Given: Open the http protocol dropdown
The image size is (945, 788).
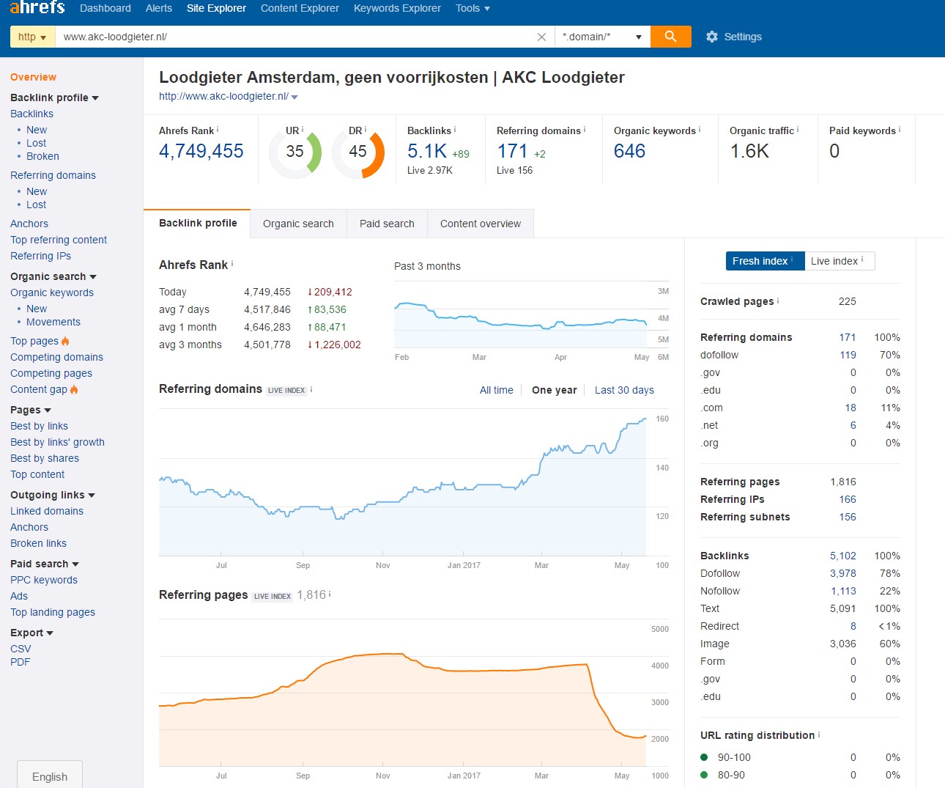Looking at the screenshot, I should point(32,37).
